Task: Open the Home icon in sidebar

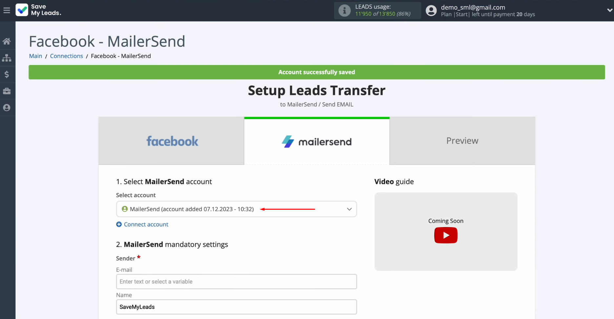Action: (x=7, y=41)
